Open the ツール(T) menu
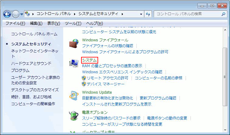 (73, 23)
